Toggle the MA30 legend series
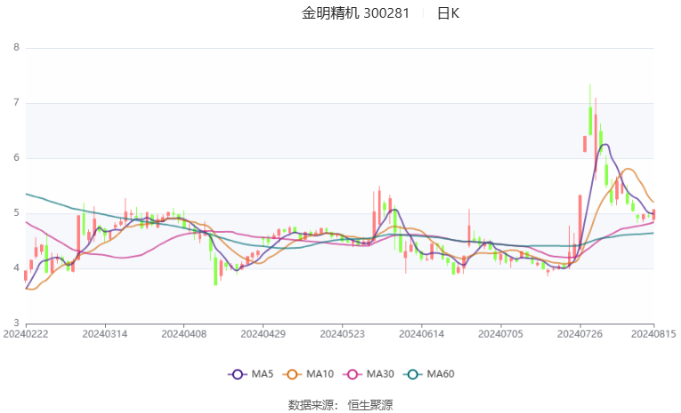The width and height of the screenshot is (681, 413). 369,374
